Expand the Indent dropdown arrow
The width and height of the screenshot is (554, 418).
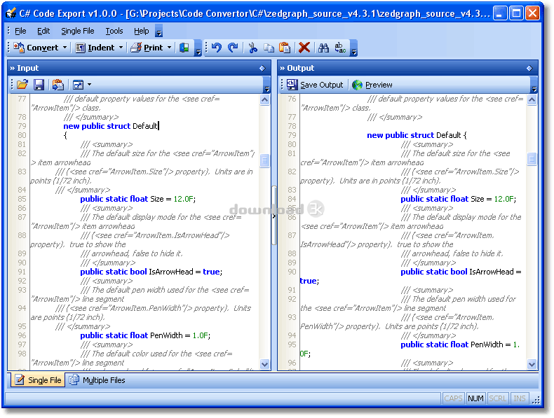point(121,48)
